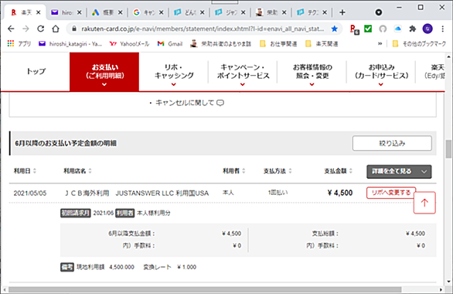Click the round media control icon in the tab strip
The height and width of the screenshot is (294, 453).
[379, 12]
